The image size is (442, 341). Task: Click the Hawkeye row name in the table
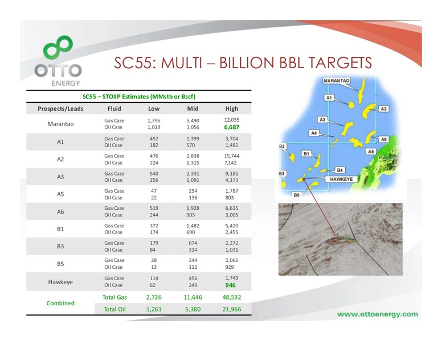pos(60,282)
